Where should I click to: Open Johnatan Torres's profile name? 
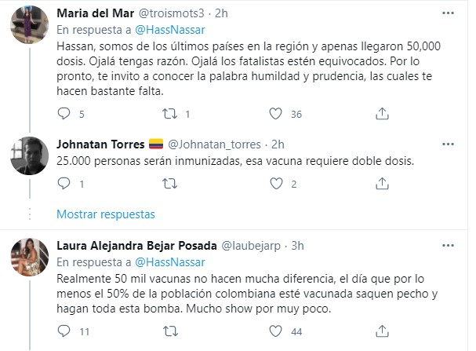pyautogui.click(x=100, y=144)
